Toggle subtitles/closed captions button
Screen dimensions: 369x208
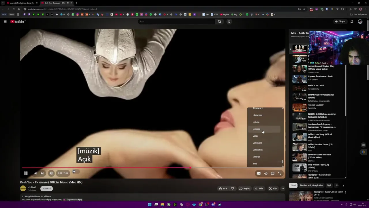pyautogui.click(x=259, y=173)
